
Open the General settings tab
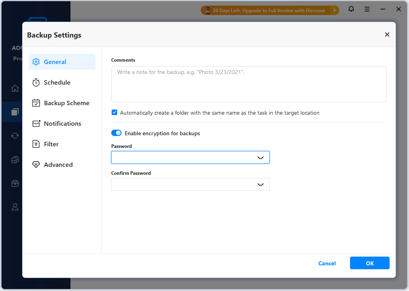point(62,62)
